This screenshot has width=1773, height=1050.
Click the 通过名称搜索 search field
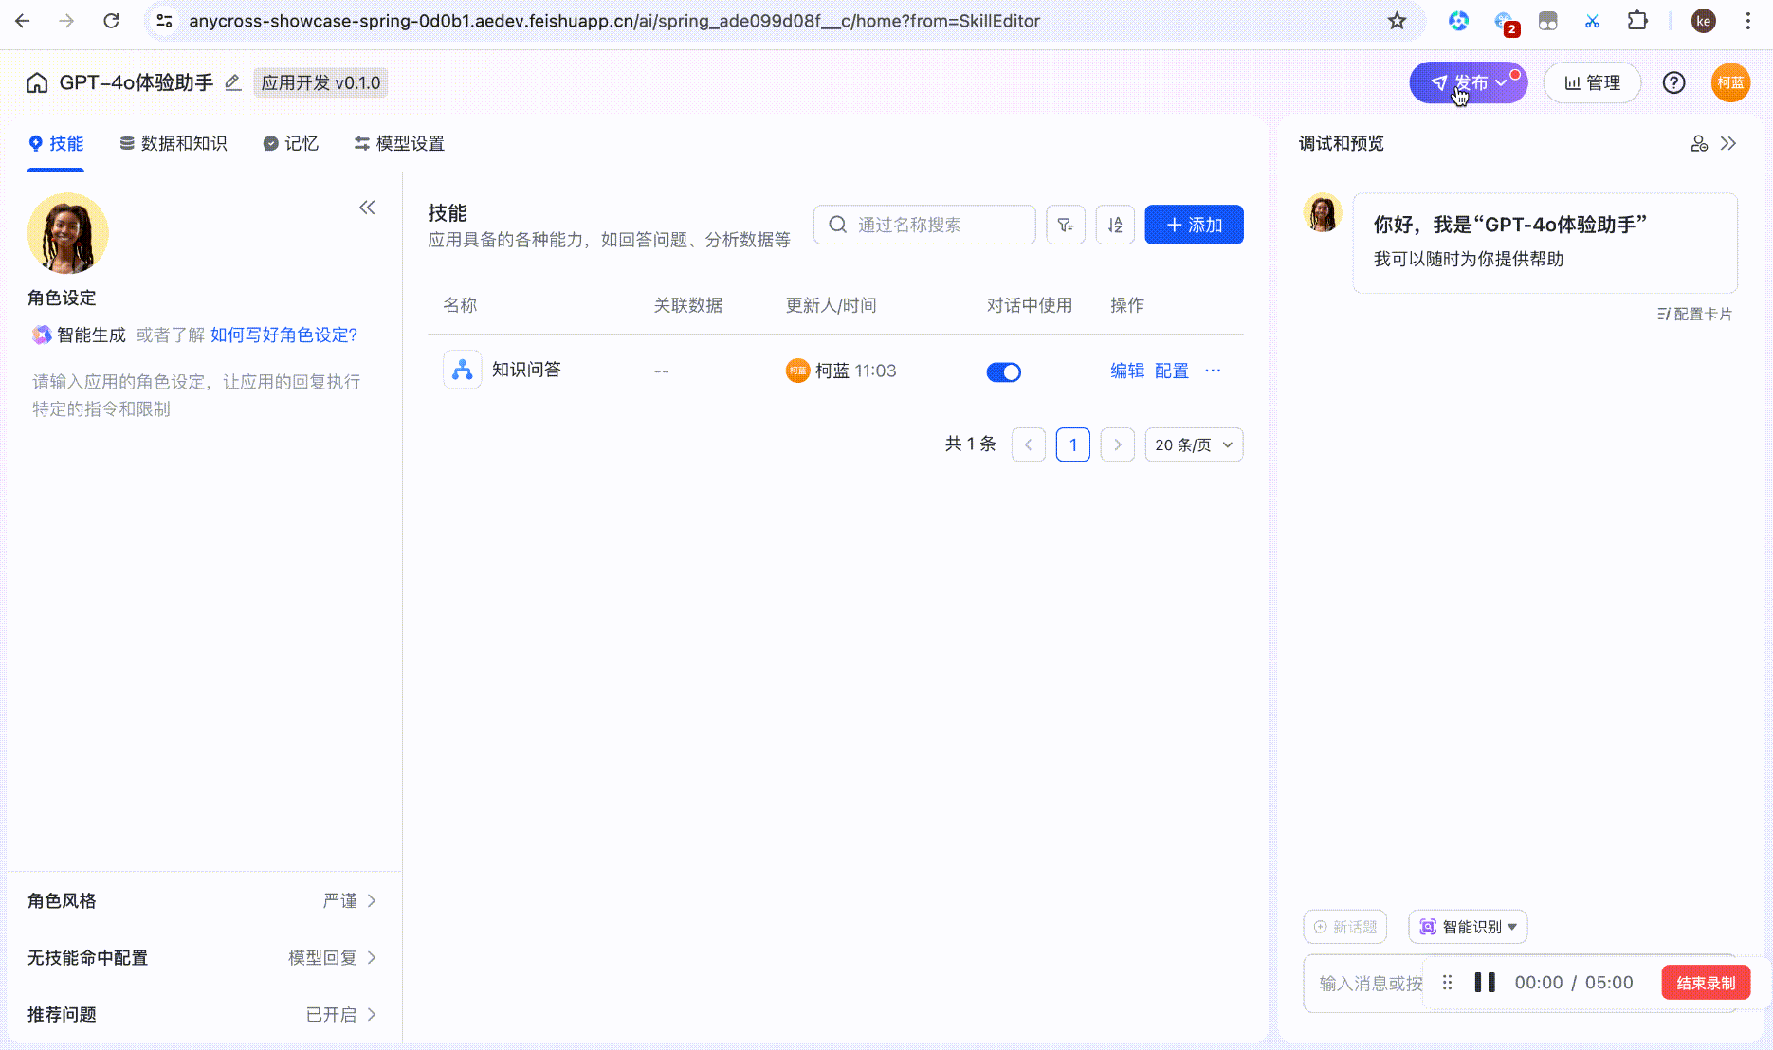[924, 225]
